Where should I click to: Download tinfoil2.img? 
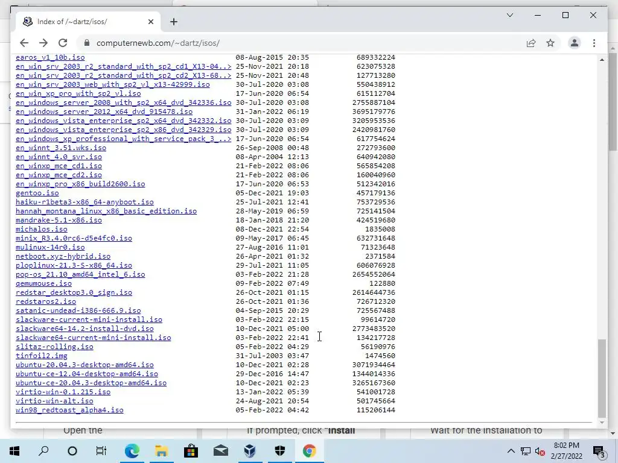42,356
